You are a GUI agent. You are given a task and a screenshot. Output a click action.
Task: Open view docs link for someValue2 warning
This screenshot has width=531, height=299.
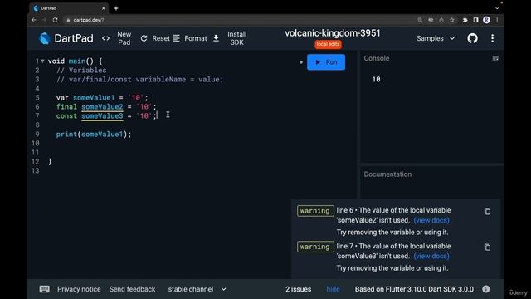click(431, 220)
